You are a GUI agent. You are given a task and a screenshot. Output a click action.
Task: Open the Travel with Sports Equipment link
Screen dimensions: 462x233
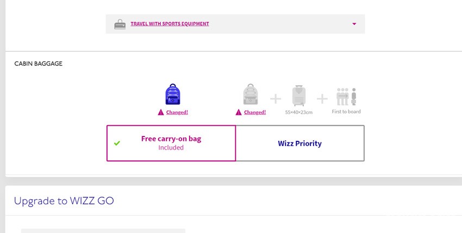[x=170, y=24]
